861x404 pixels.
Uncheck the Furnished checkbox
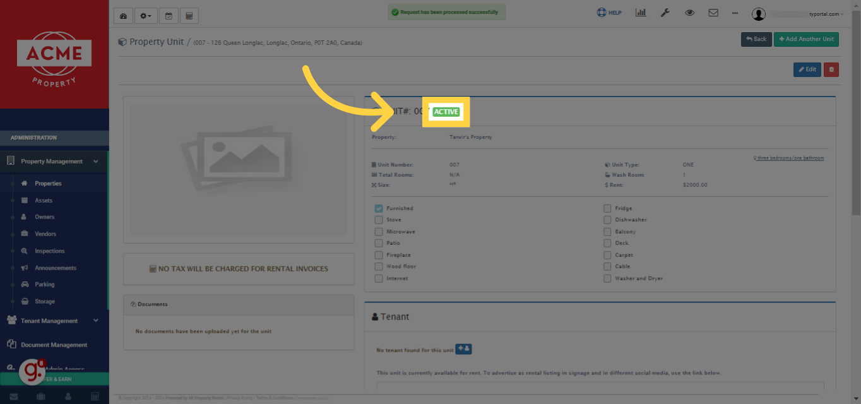(x=379, y=208)
